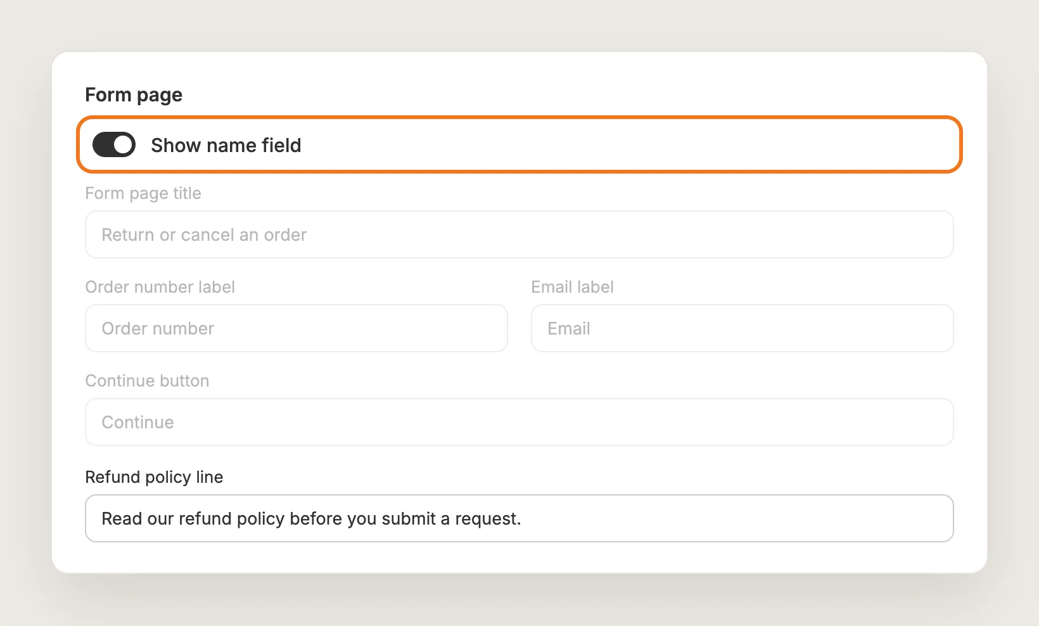Click the Refund policy line input

click(x=519, y=518)
